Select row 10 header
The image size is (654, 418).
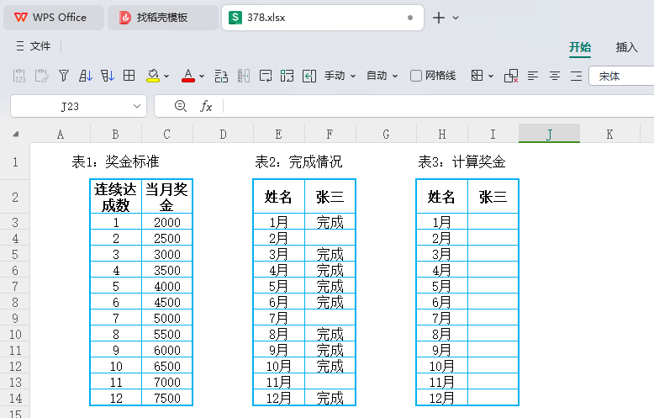[x=15, y=334]
